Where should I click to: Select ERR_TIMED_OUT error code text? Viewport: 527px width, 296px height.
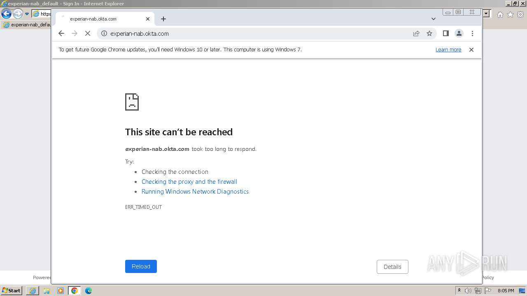coord(143,207)
